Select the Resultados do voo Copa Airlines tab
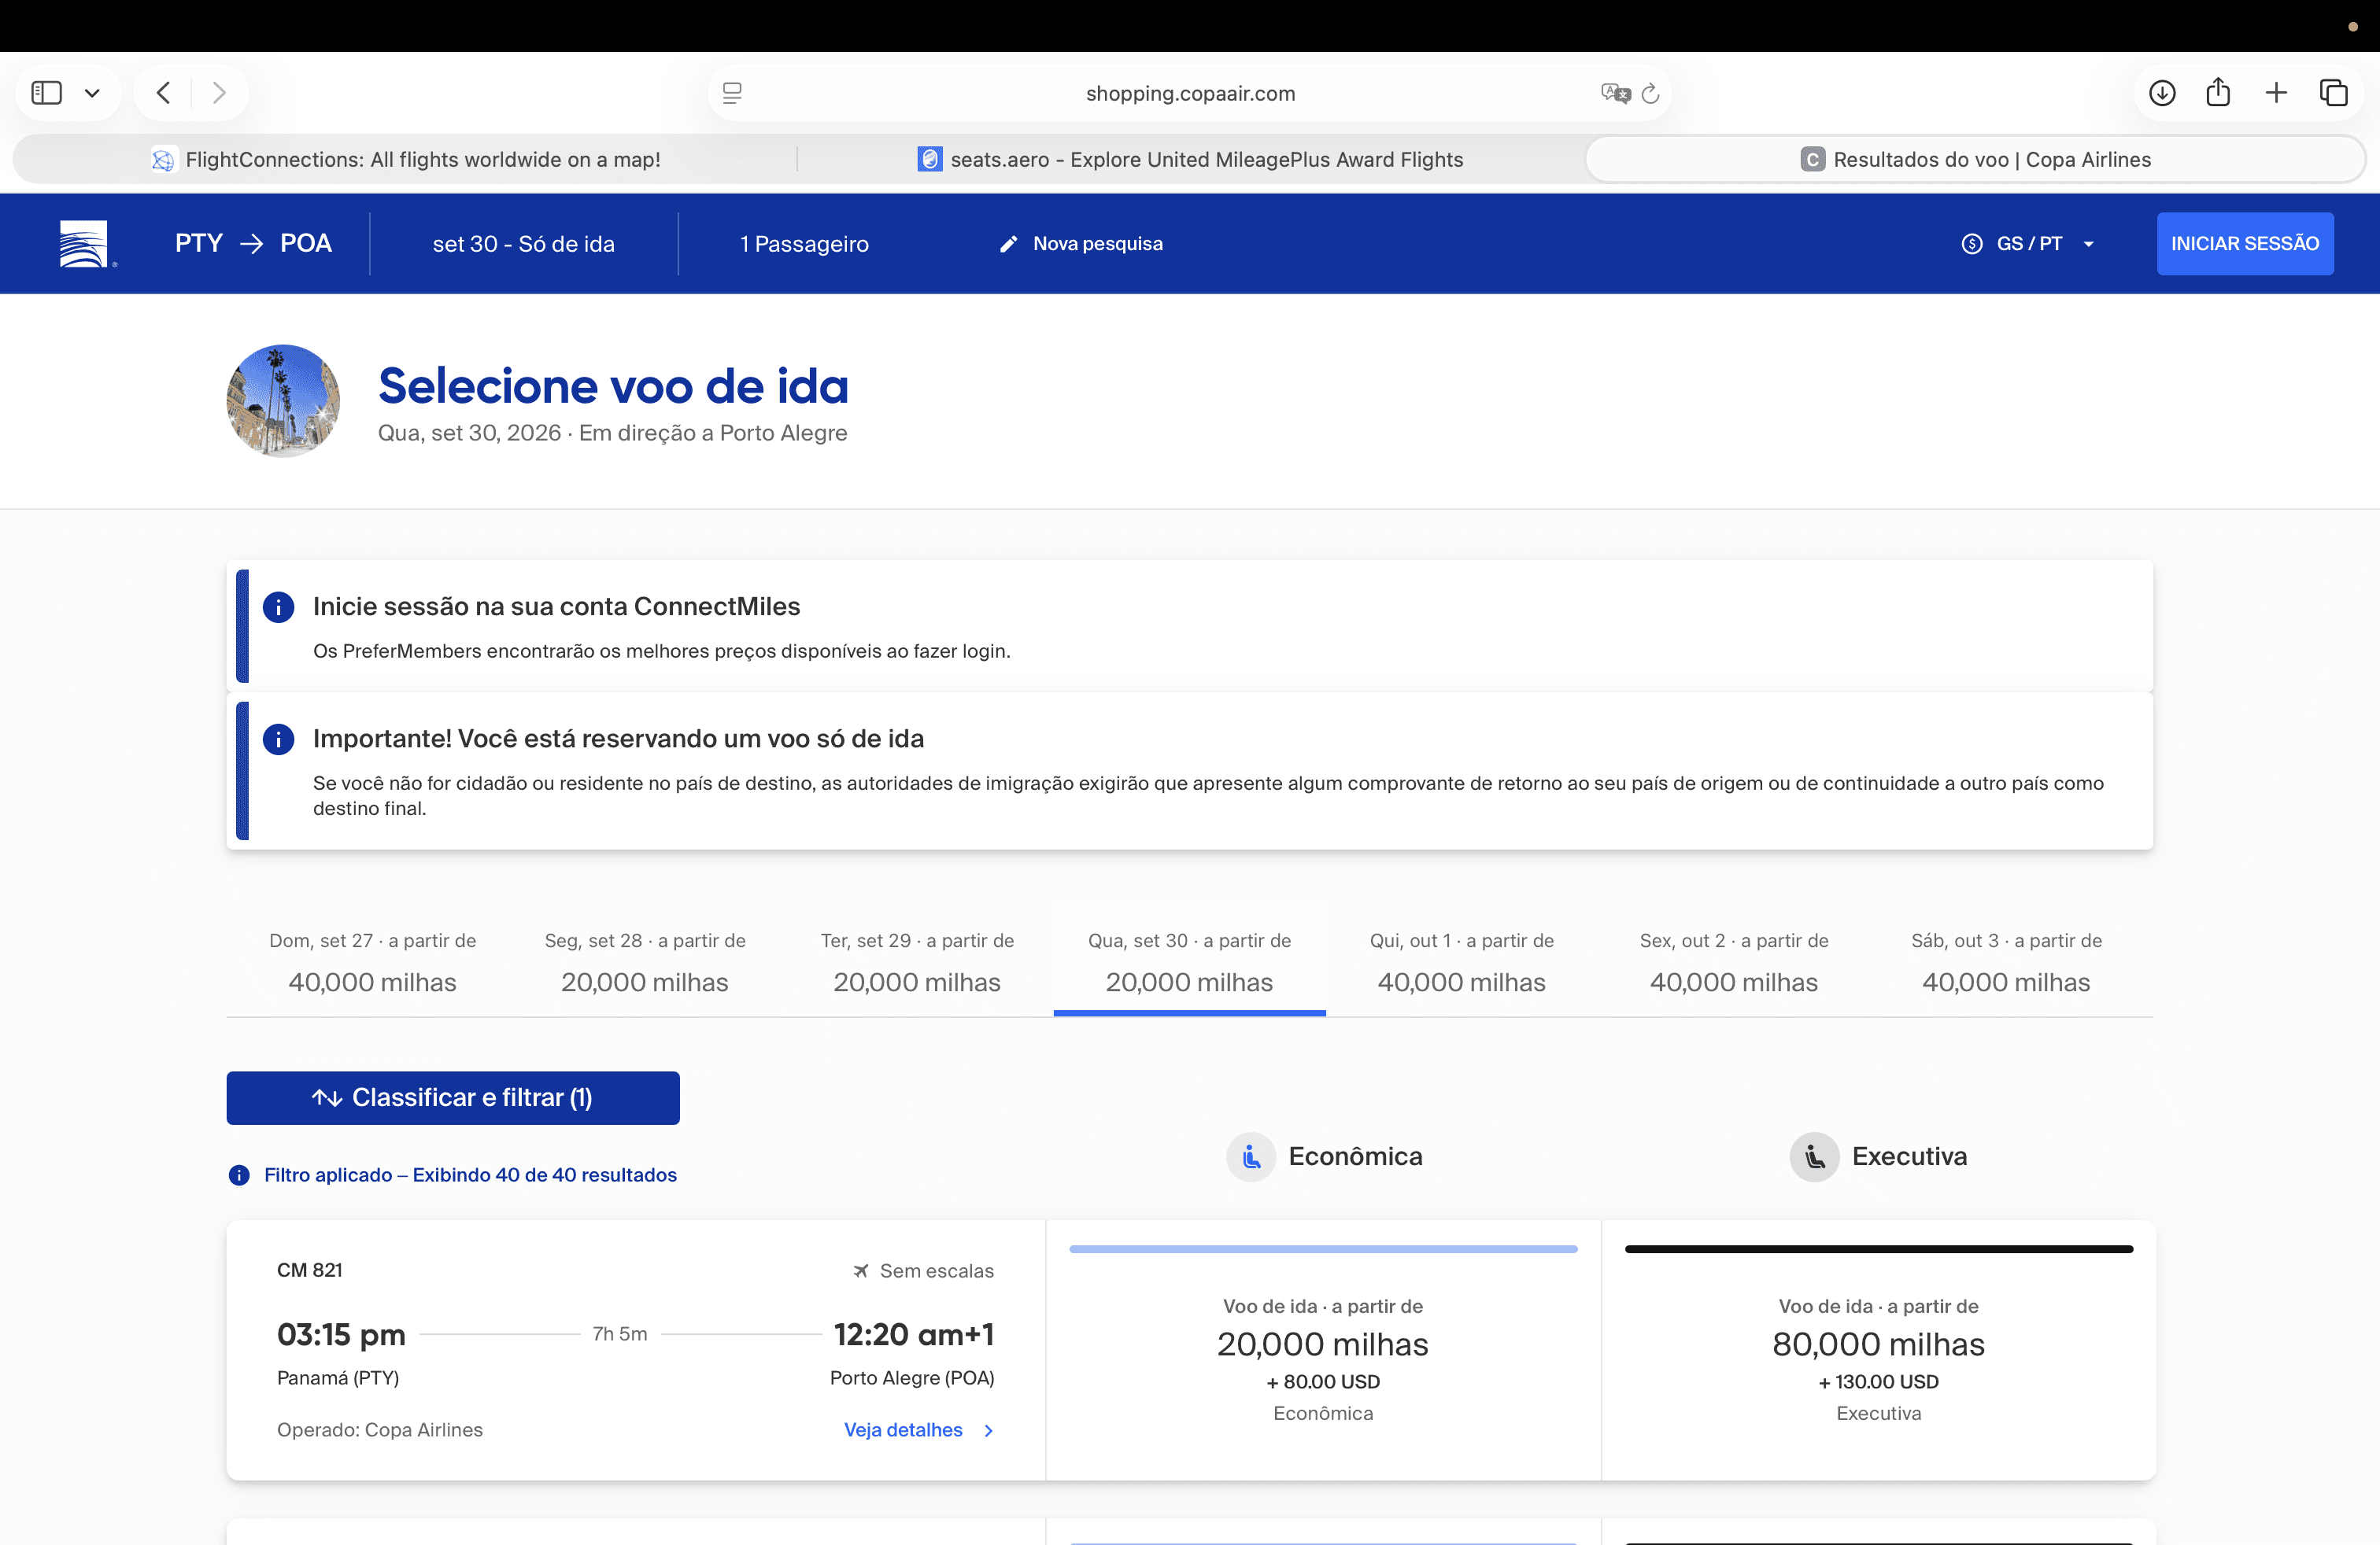The image size is (2380, 1545). click(1975, 160)
